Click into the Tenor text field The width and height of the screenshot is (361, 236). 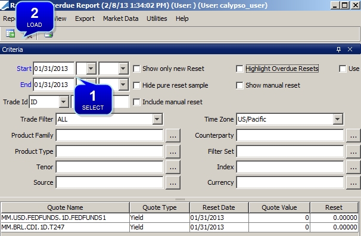pyautogui.click(x=110, y=167)
